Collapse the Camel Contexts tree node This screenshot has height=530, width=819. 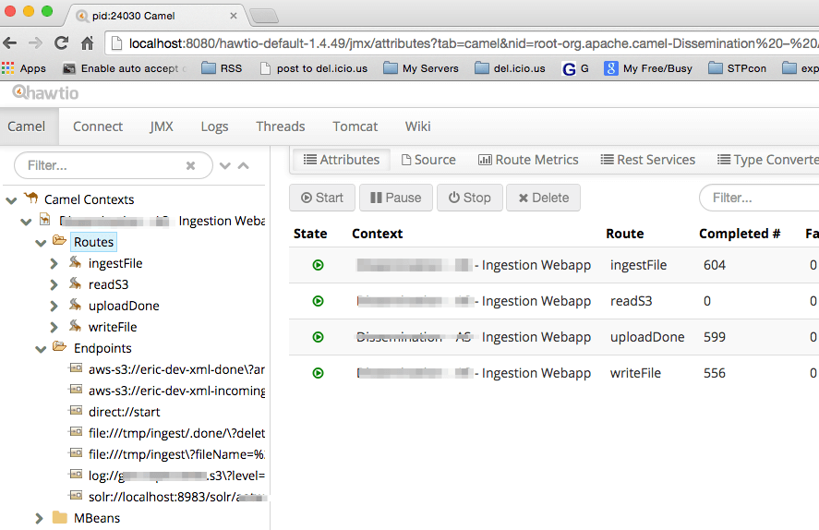(x=11, y=200)
